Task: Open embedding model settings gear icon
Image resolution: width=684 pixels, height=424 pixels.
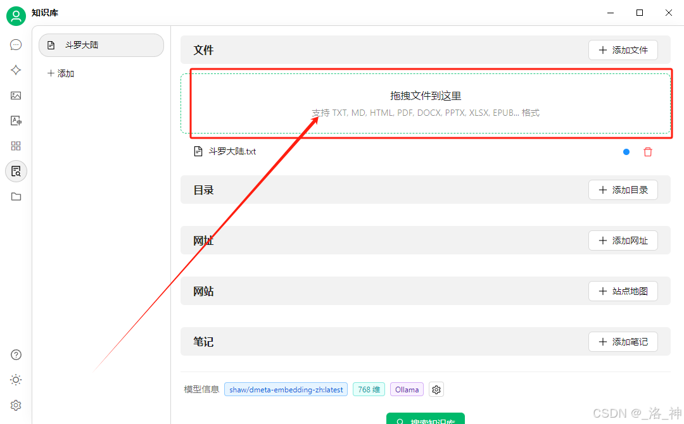Action: [436, 390]
